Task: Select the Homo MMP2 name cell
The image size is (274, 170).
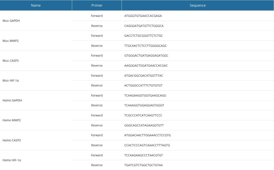Action: point(12,120)
